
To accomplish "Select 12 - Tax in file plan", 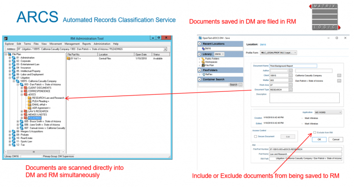I will click(21, 145).
